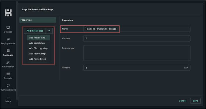This screenshot has width=206, height=109.
Task: Open the Reports icon
Action: [x=8, y=74]
